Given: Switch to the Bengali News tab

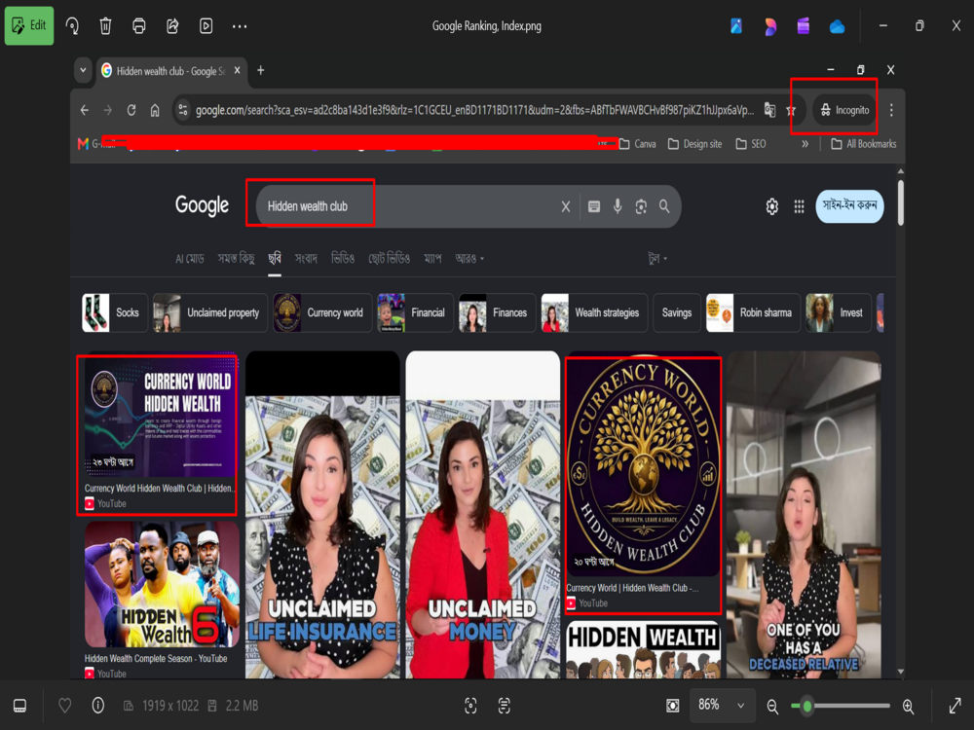Looking at the screenshot, I should point(306,258).
